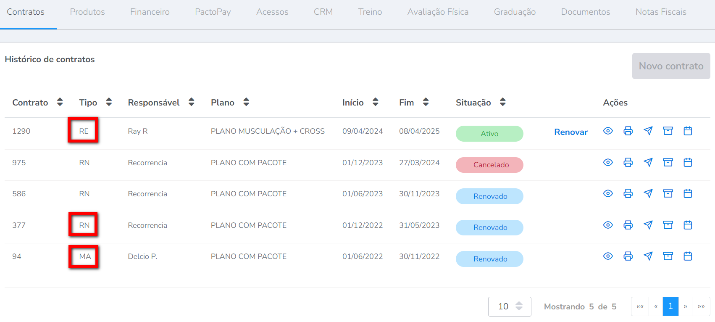715x322 pixels.
Task: Sort table by Contrato column arrows
Action: point(60,102)
